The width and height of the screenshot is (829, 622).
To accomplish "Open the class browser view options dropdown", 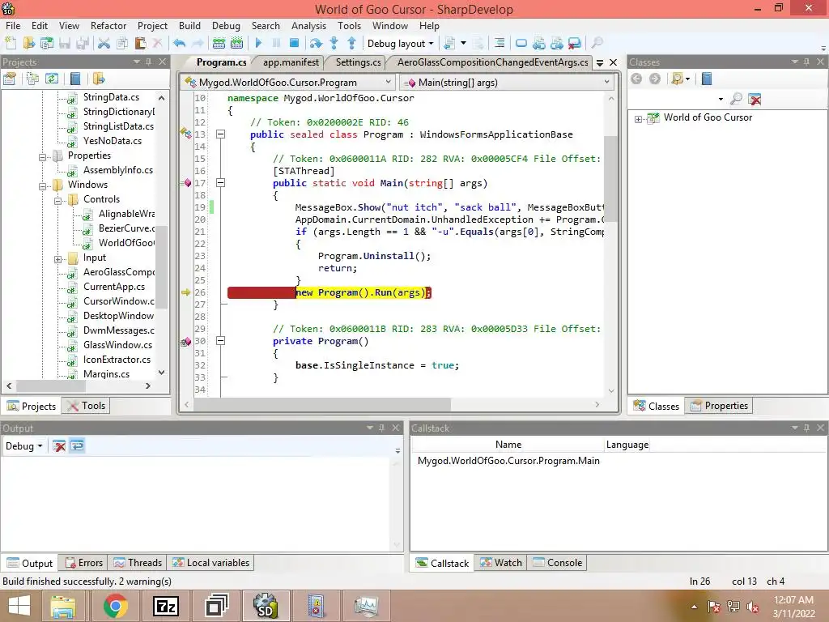I will [680, 79].
